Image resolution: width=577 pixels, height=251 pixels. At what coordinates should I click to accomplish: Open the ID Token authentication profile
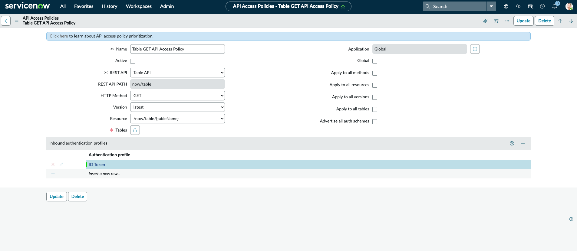97,165
